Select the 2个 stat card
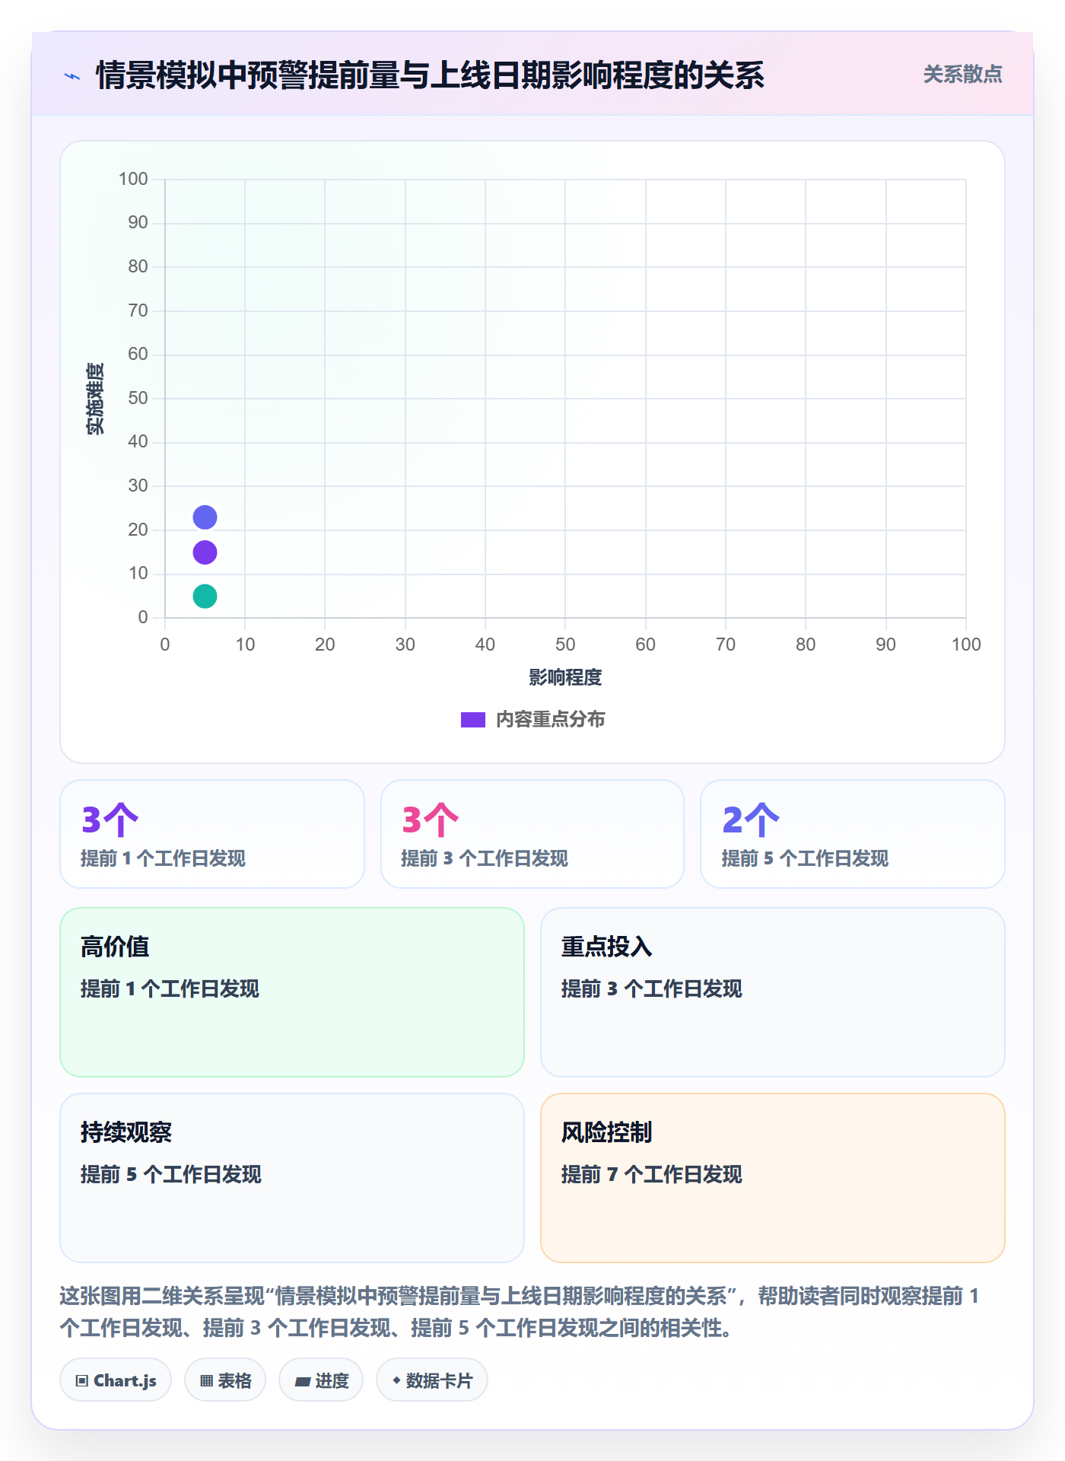Viewport: 1065px width, 1461px height. [x=853, y=834]
